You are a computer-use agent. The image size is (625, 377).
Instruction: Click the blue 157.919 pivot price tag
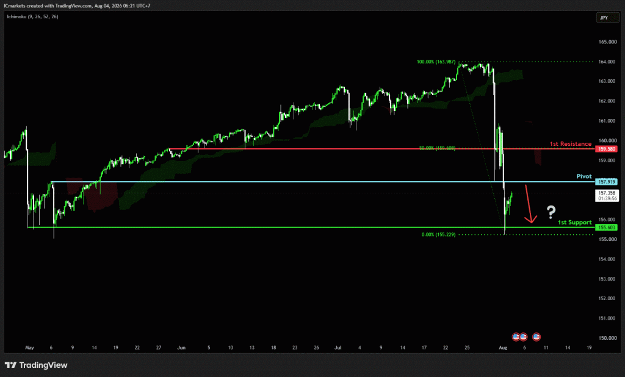pyautogui.click(x=606, y=182)
